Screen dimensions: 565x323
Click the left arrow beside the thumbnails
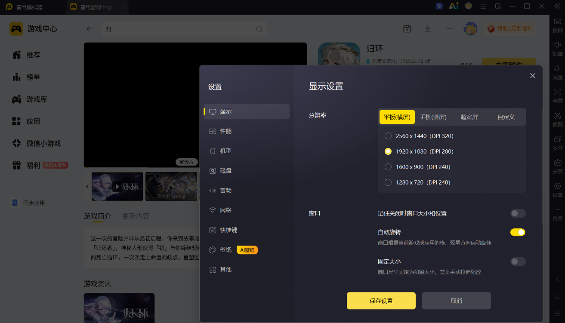click(87, 187)
